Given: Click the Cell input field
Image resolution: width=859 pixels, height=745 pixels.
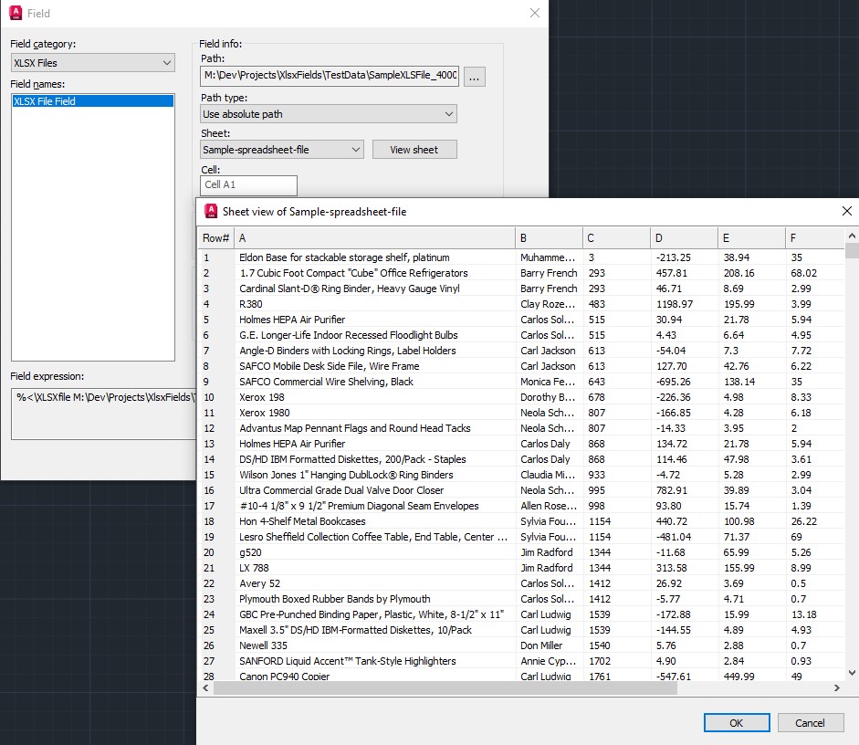Looking at the screenshot, I should click(249, 184).
